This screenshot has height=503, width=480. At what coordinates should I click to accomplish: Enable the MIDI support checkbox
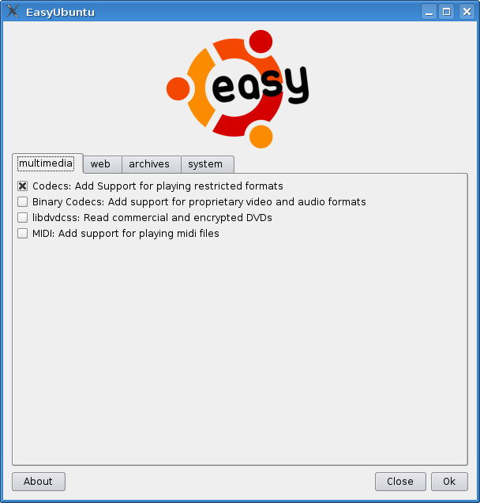pyautogui.click(x=22, y=233)
